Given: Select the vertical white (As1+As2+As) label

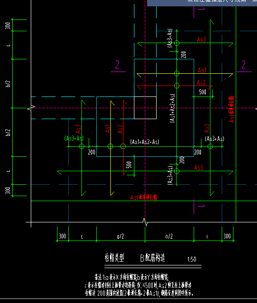Looking at the screenshot, I should pyautogui.click(x=172, y=108).
